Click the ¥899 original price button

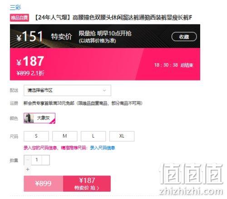tap(43, 184)
